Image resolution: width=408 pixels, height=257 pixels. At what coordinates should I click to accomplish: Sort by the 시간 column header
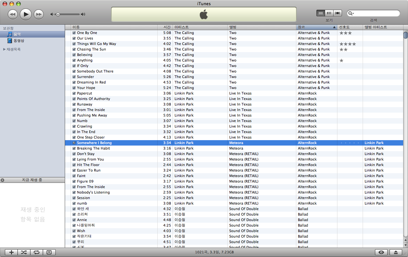click(x=165, y=27)
